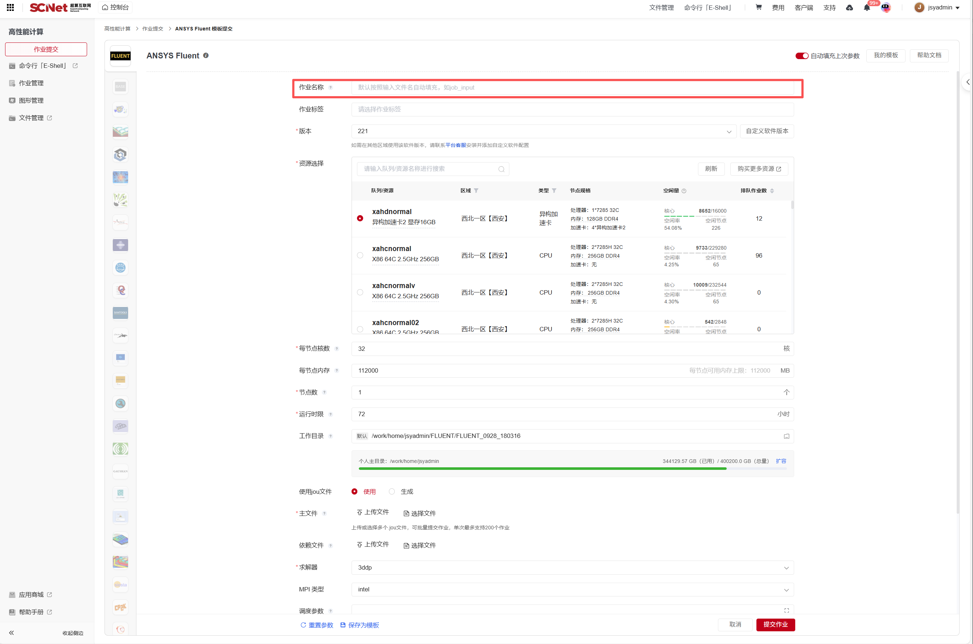Screen dimensions: 973x644
Task: Click the working directory folder icon
Action: pyautogui.click(x=786, y=436)
